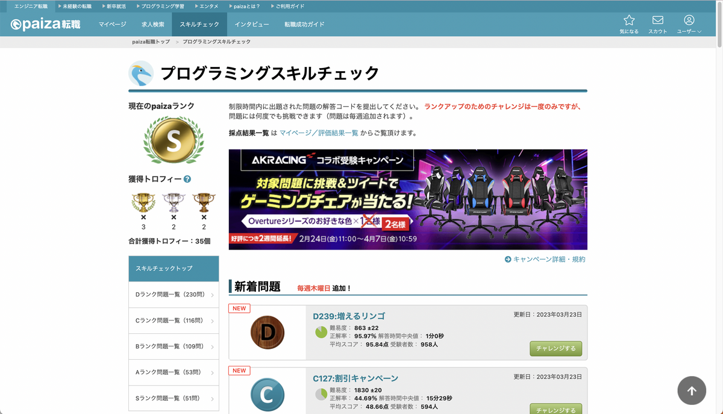Click the arrow icon before キャンペーン詳細
Image resolution: width=723 pixels, height=414 pixels.
coord(508,259)
